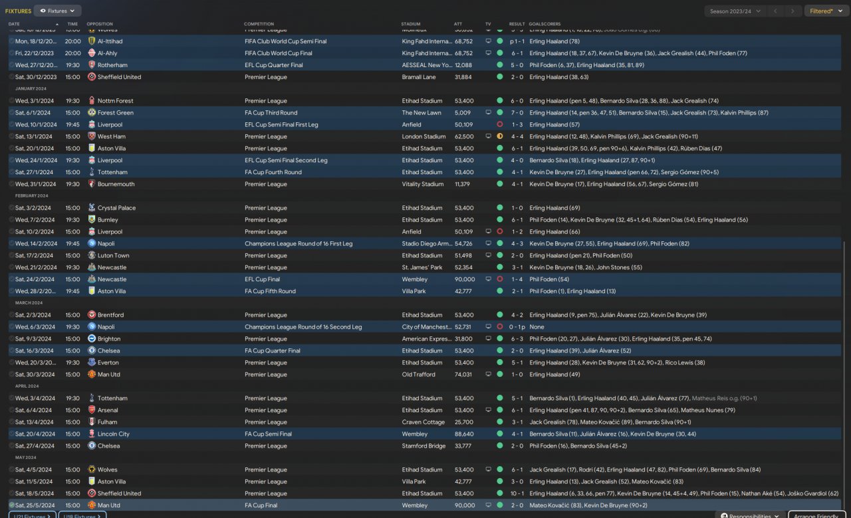Click the half-orange draw indicator on the West Ham row
The image size is (851, 518).
(x=499, y=136)
